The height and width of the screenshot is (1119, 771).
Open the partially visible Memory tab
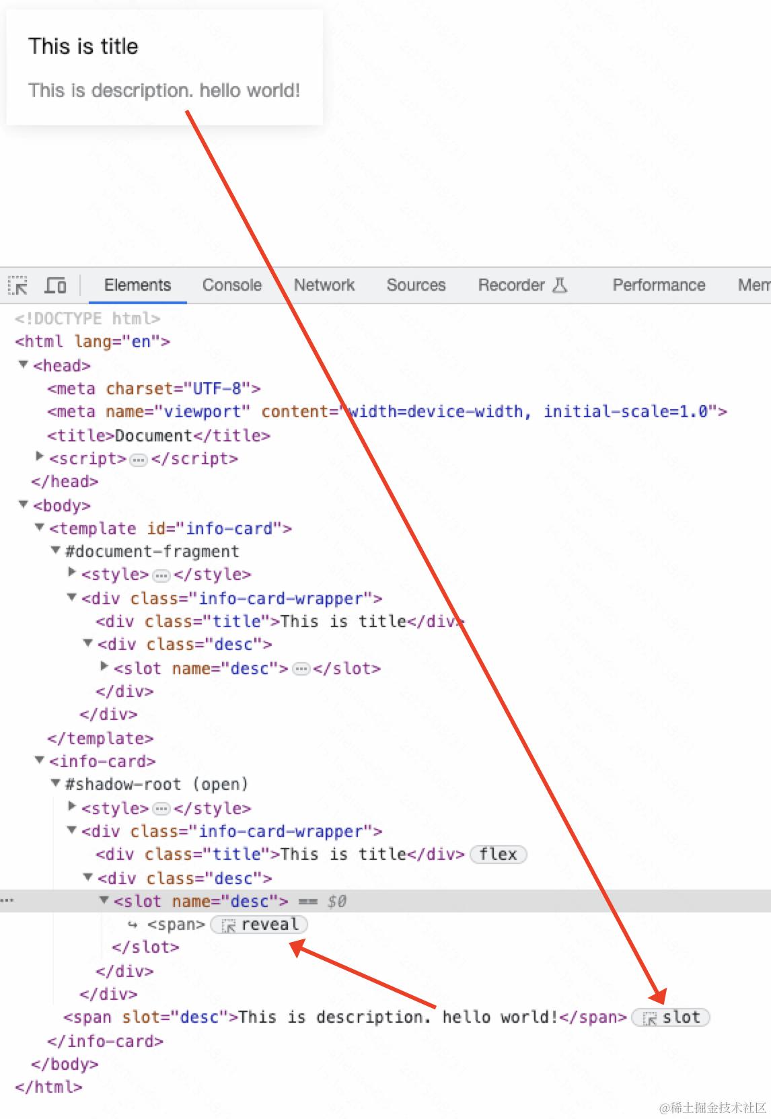(754, 285)
